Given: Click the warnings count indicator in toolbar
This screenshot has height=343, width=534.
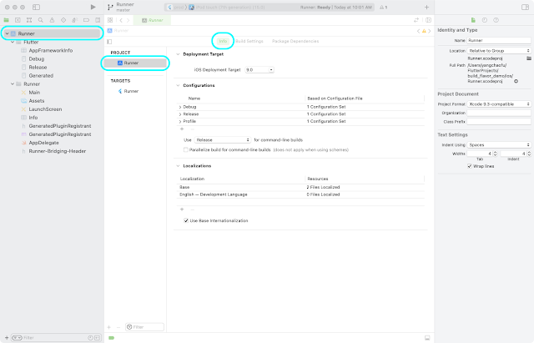Looking at the screenshot, I should (384, 8).
